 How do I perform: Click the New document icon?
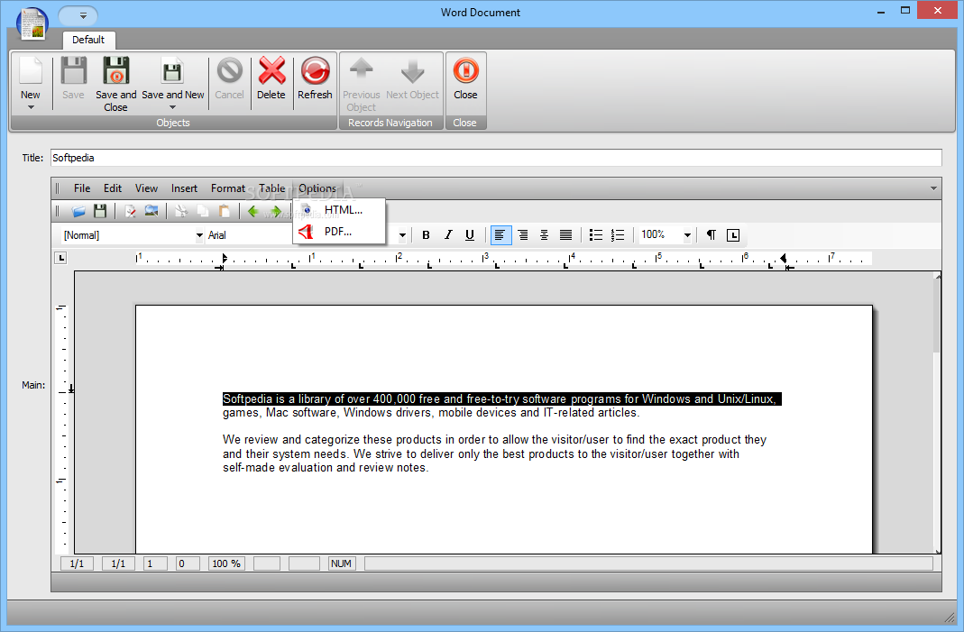pyautogui.click(x=31, y=70)
